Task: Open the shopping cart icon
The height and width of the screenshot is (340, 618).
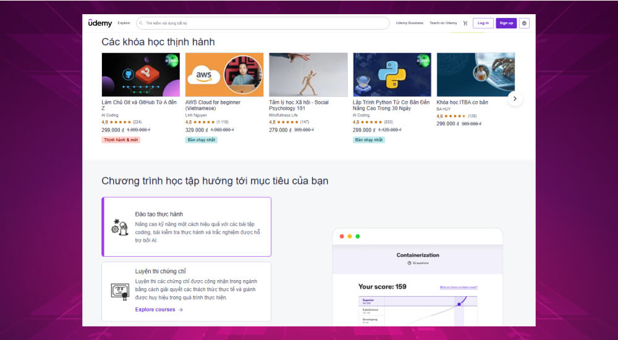Action: (x=465, y=23)
